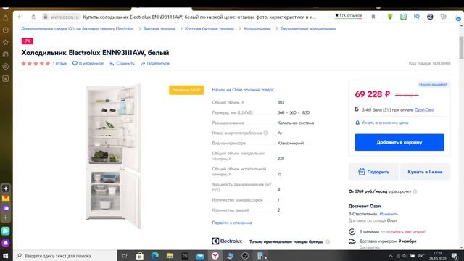This screenshot has width=464, height=261.
Task: Open green square save extension icon
Action: [403, 17]
